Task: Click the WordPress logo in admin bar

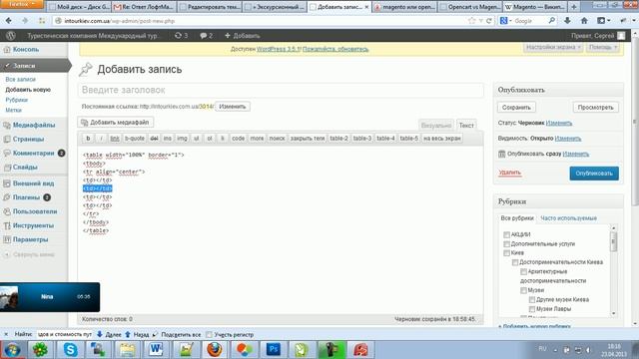Action: 11,36
